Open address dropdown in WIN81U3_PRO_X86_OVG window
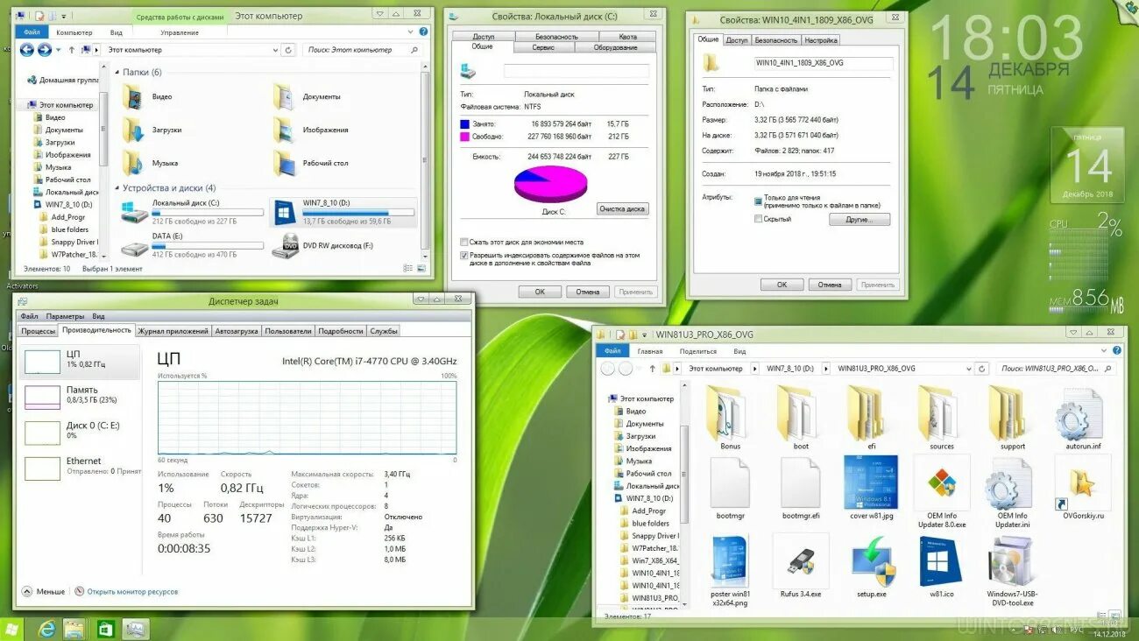Viewport: 1139px width, 641px height. 968,369
